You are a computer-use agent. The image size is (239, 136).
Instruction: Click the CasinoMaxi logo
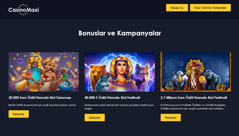[x=24, y=10]
